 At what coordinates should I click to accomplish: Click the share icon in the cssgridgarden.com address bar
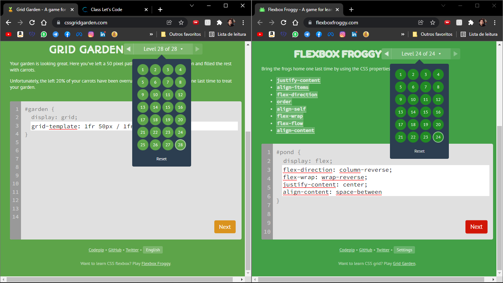click(169, 22)
